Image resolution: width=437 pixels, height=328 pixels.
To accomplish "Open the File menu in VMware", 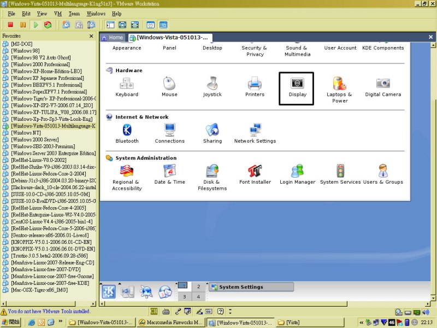I will click(x=11, y=13).
